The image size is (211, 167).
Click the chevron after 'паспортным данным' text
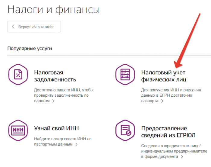coord(77,145)
